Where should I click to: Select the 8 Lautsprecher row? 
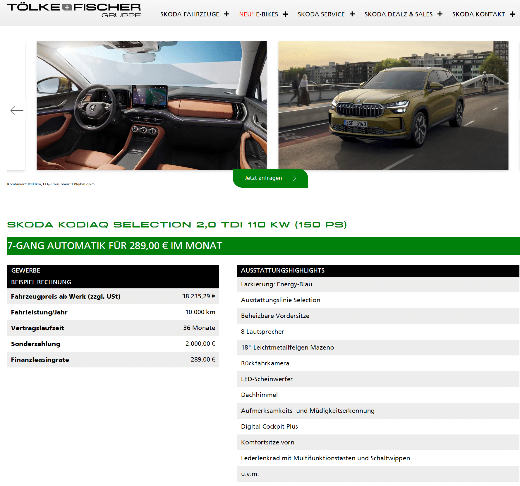pyautogui.click(x=378, y=332)
